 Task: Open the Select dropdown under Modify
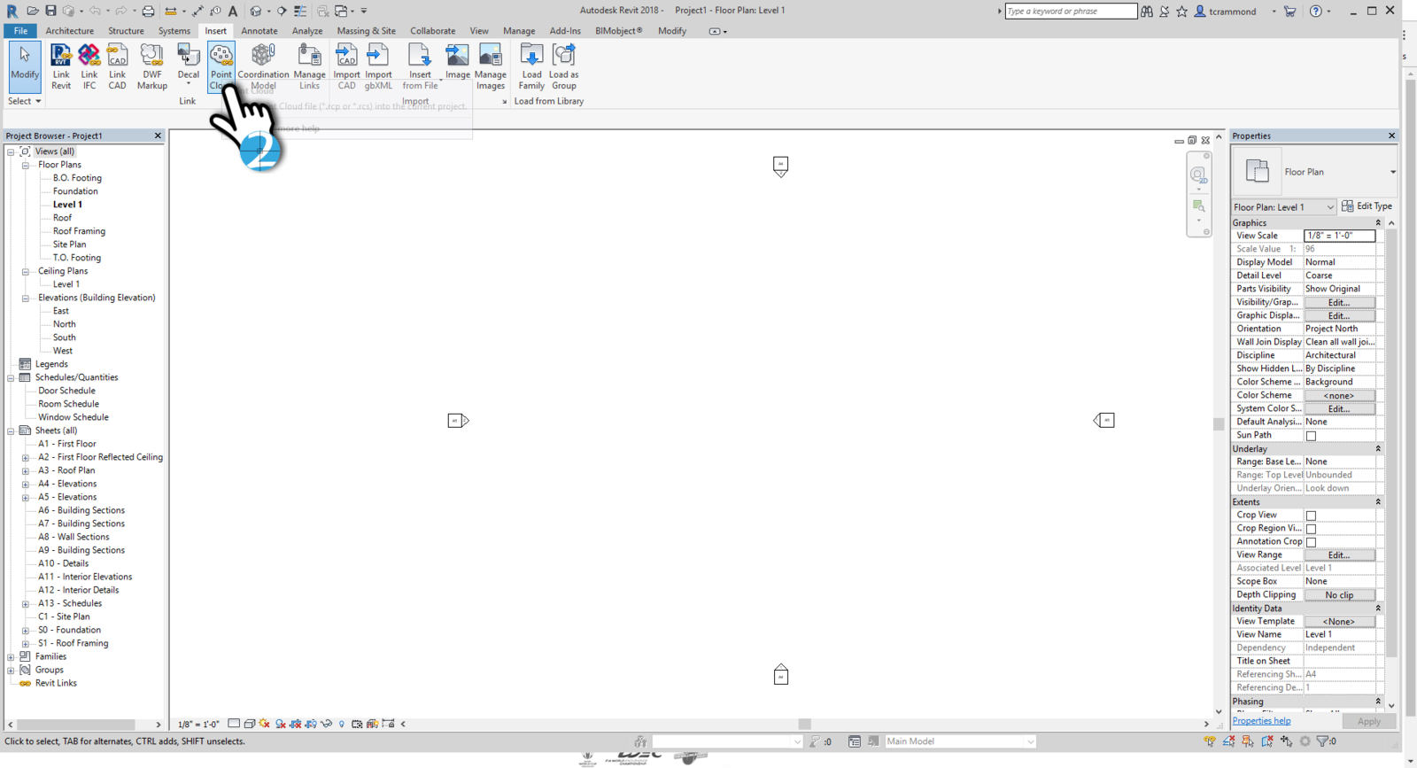click(x=25, y=101)
